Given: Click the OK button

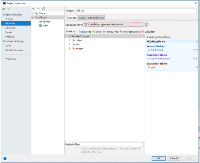Looking at the screenshot, I should (x=159, y=158).
